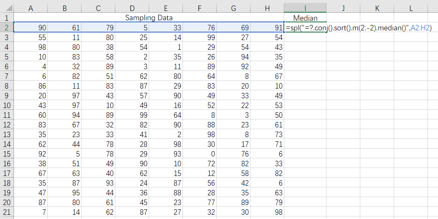Click cell F3 containing 99

(199, 37)
